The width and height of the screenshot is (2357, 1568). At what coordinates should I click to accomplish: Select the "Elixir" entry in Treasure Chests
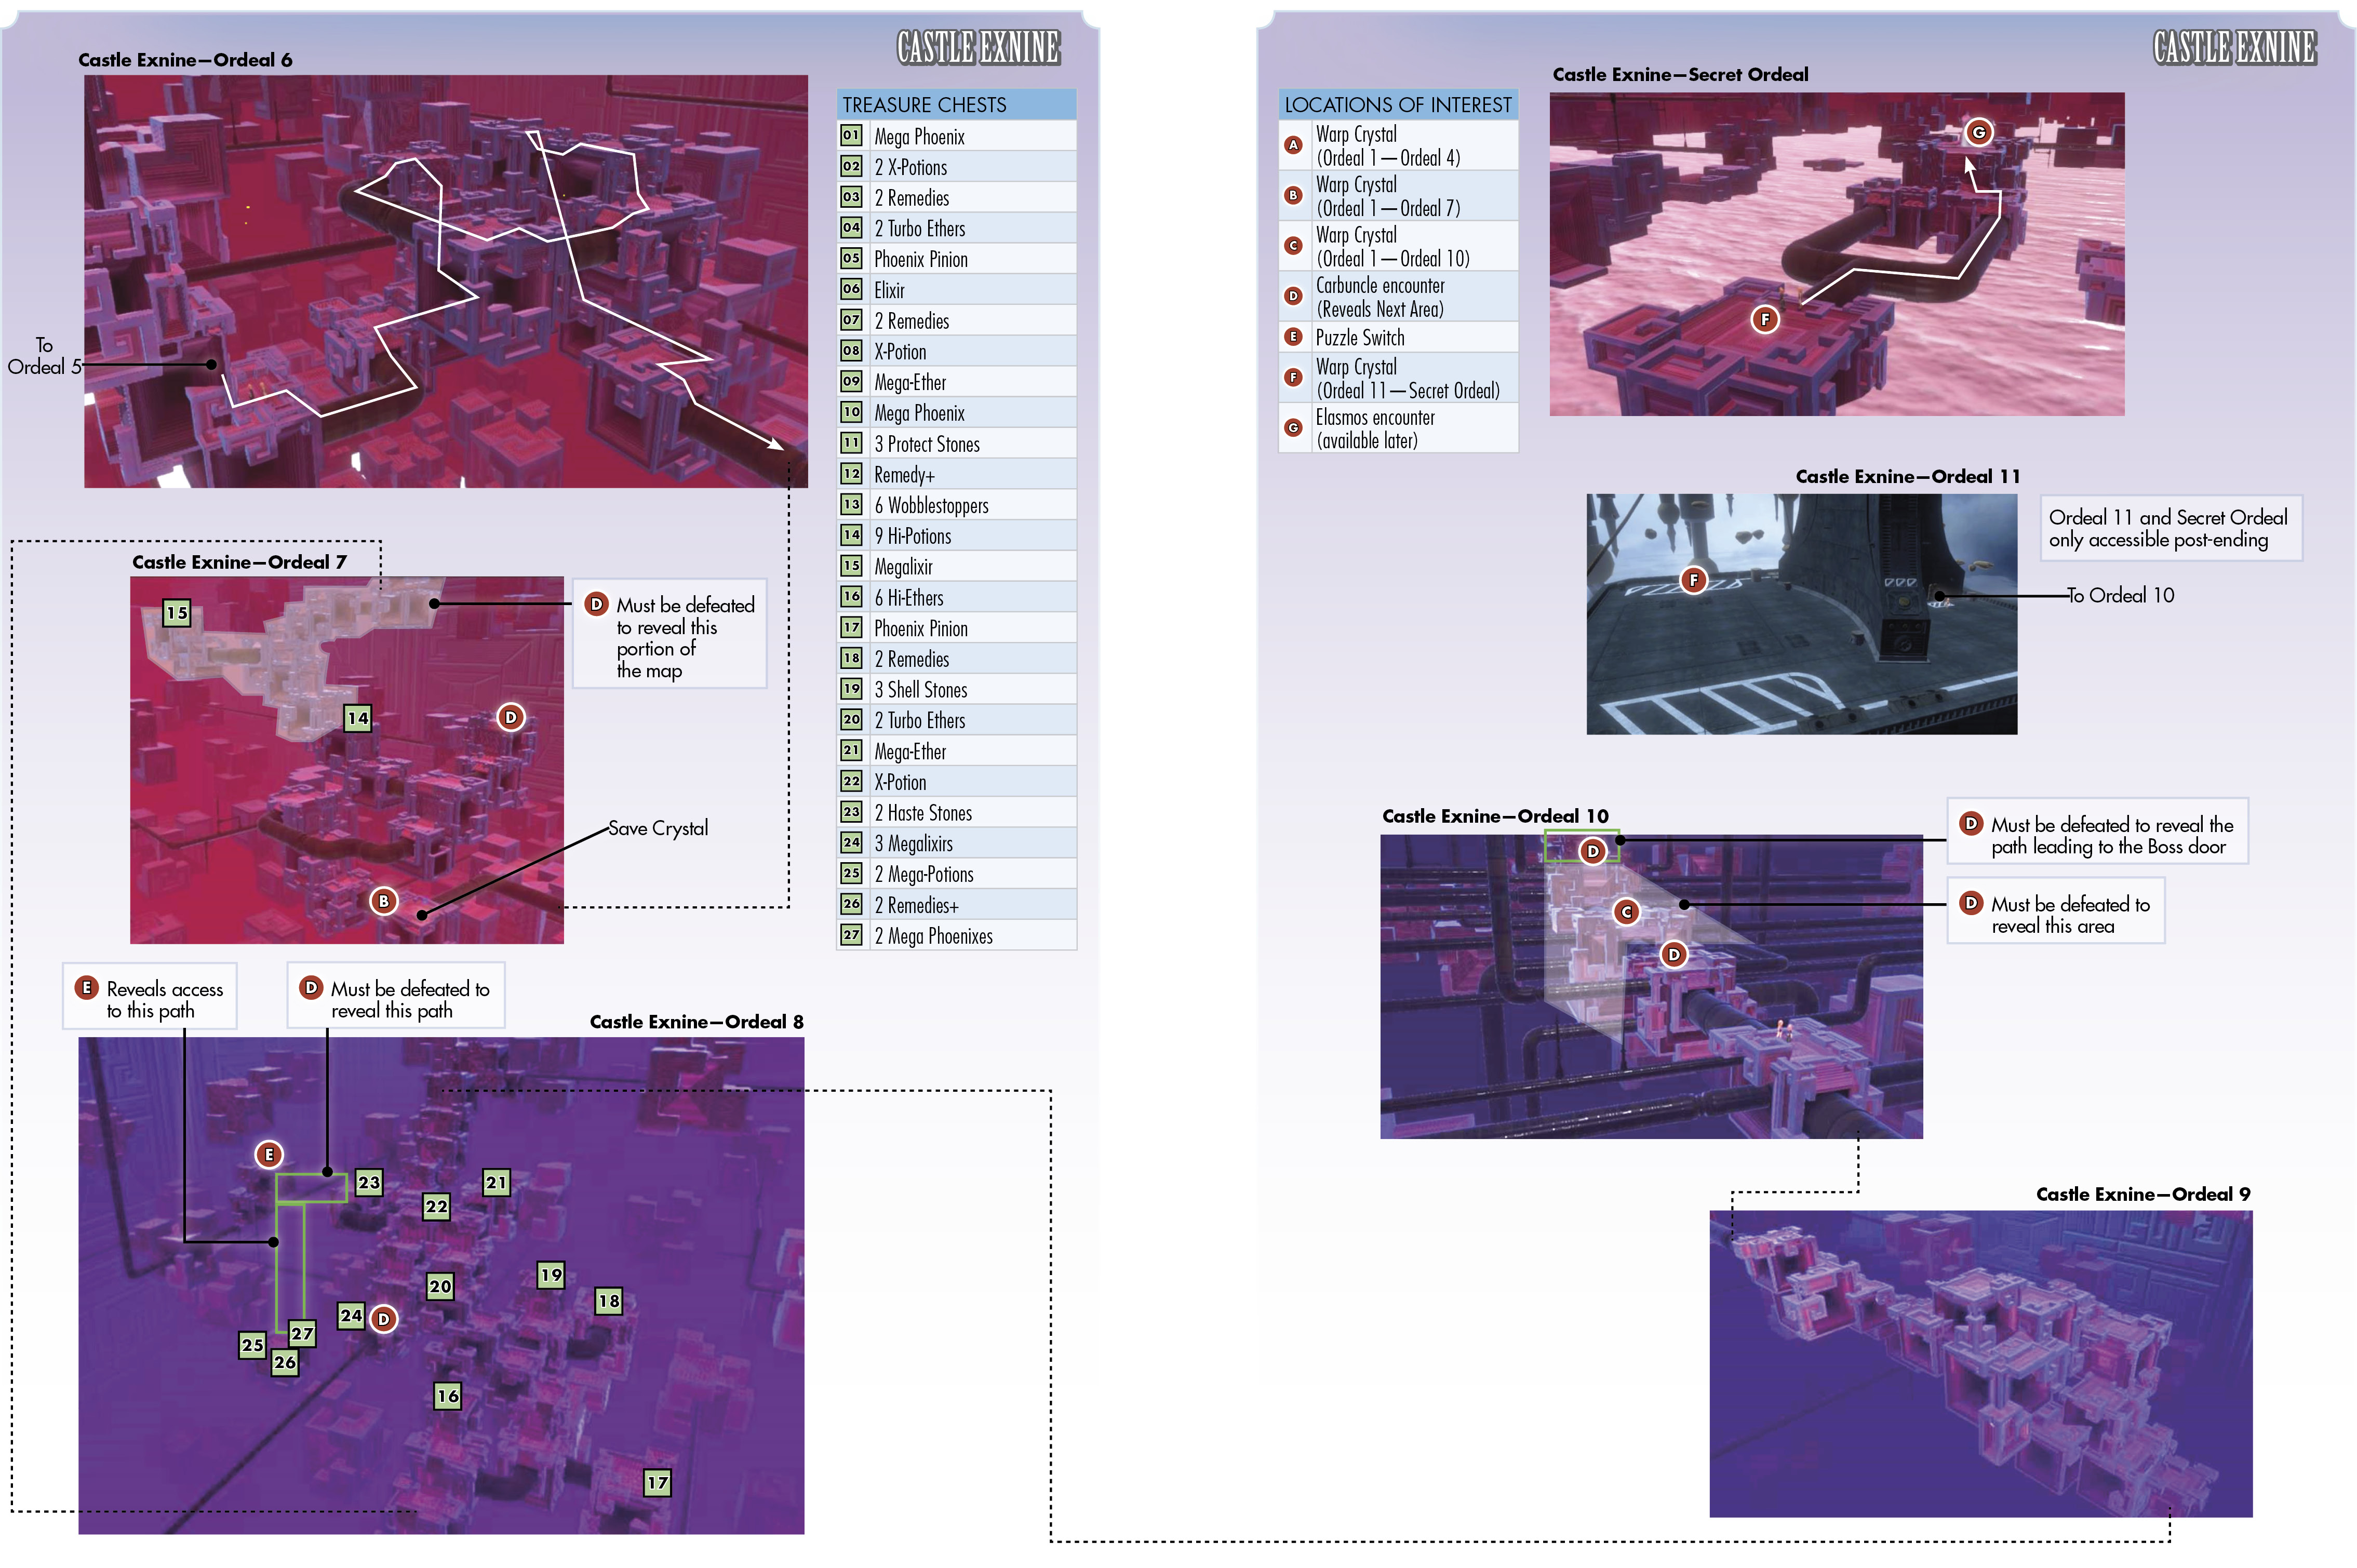957,290
